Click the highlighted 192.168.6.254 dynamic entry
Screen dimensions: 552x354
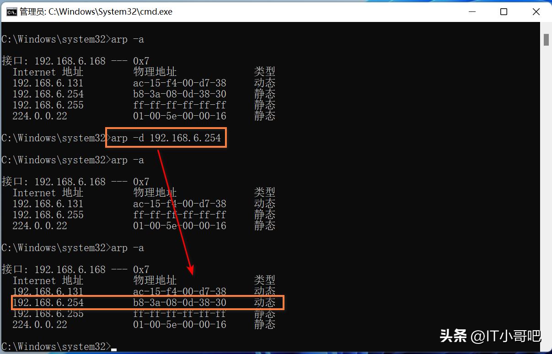pyautogui.click(x=137, y=302)
